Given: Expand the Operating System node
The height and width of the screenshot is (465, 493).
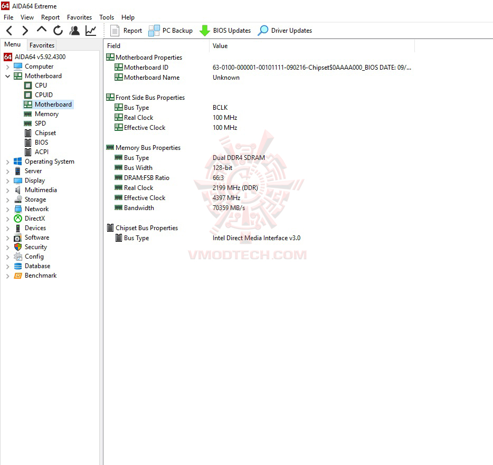Looking at the screenshot, I should pos(7,162).
